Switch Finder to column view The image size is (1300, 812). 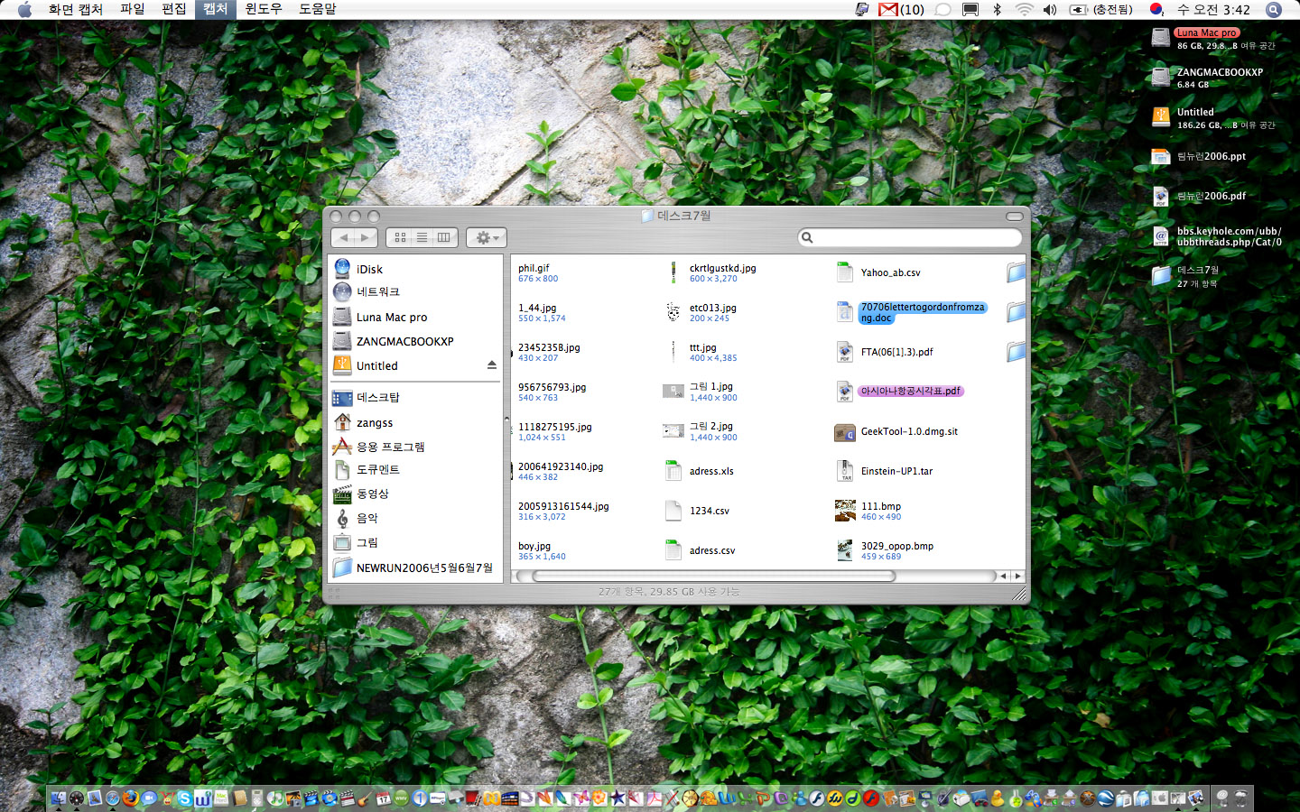[x=444, y=237]
